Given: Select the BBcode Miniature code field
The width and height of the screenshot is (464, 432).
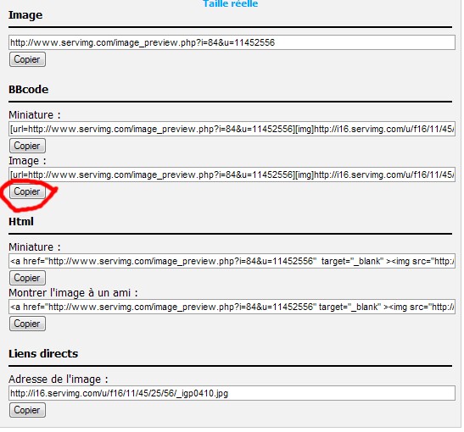Looking at the screenshot, I should [232, 129].
